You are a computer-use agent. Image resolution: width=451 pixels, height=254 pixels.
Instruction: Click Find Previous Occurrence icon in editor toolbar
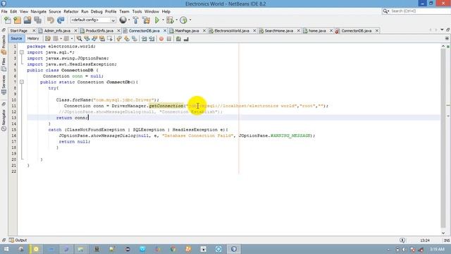[87, 39]
